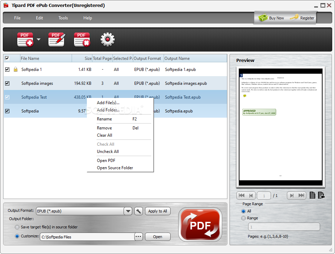Select the Softpedia images file name
The width and height of the screenshot is (335, 254).
point(37,83)
